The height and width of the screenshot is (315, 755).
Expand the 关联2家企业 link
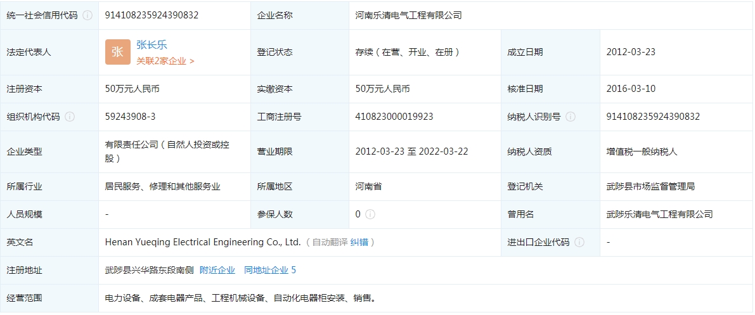click(165, 61)
